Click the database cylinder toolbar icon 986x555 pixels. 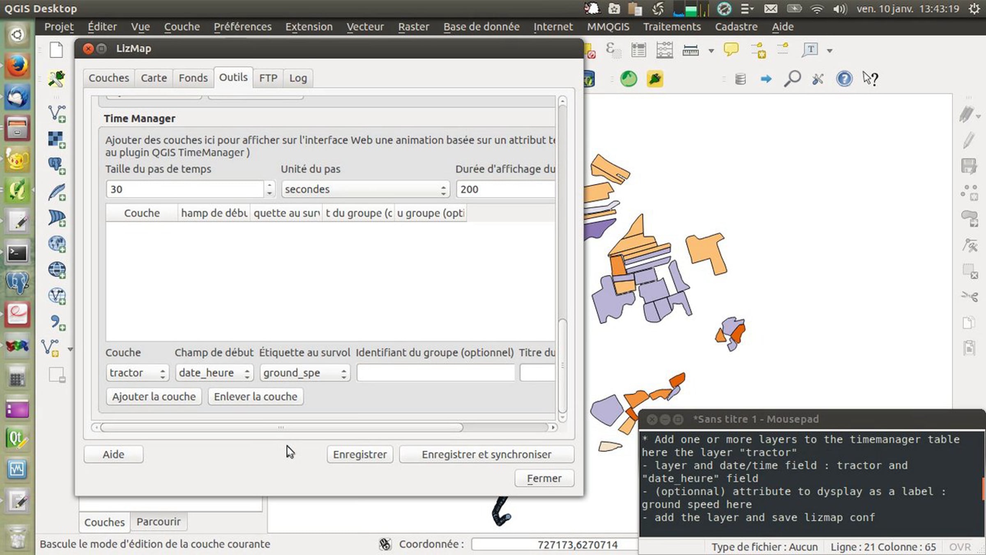tap(740, 79)
